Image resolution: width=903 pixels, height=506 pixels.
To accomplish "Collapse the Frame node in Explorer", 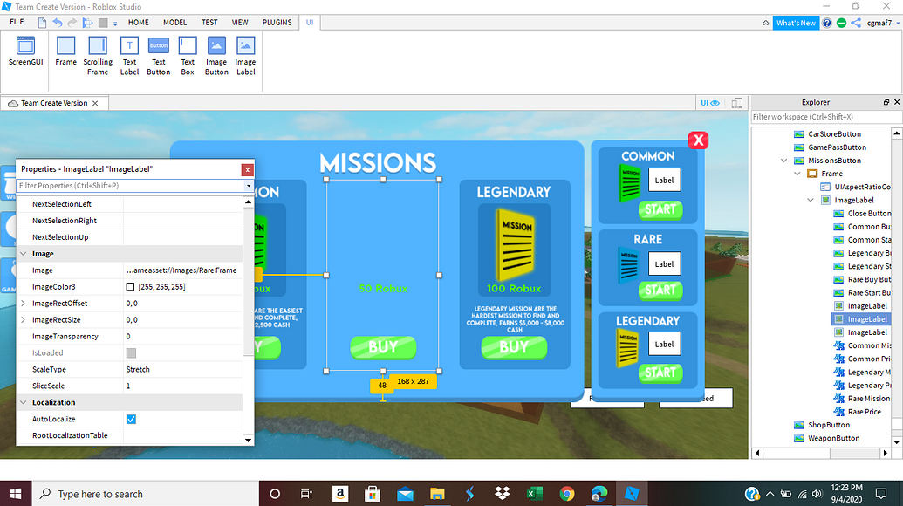I will click(797, 174).
